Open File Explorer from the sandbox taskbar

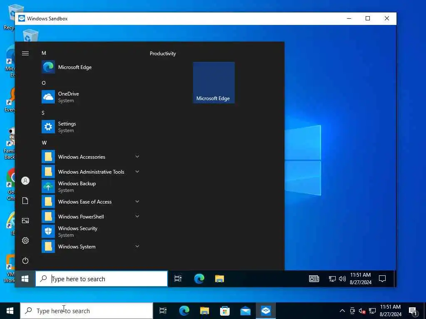[x=220, y=279]
